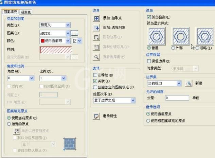Image resolution: width=215 pixels, height=158 pixels.
Task: Click the 添加:选择对象 label
Action: (x=114, y=28)
